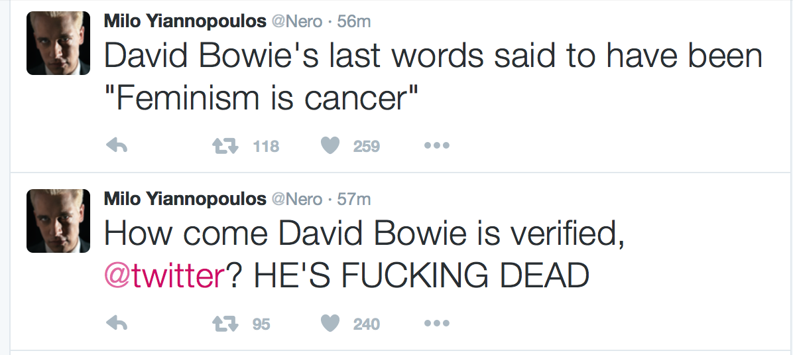Reply to the "HE'S FUCKING DEAD" tweet
Screen dimensions: 793x355
(117, 324)
